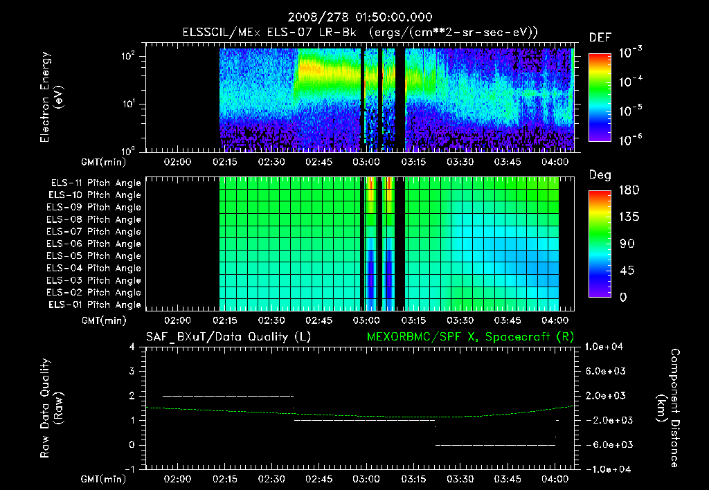Click the plot title date "2008/278 01:50:00.000"
Viewport: 709px width, 490px height.
[360, 17]
